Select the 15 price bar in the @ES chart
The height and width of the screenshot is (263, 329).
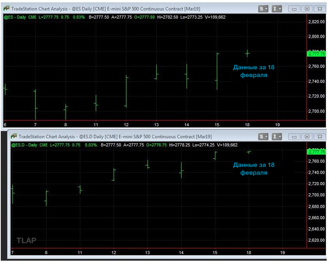[217, 71]
